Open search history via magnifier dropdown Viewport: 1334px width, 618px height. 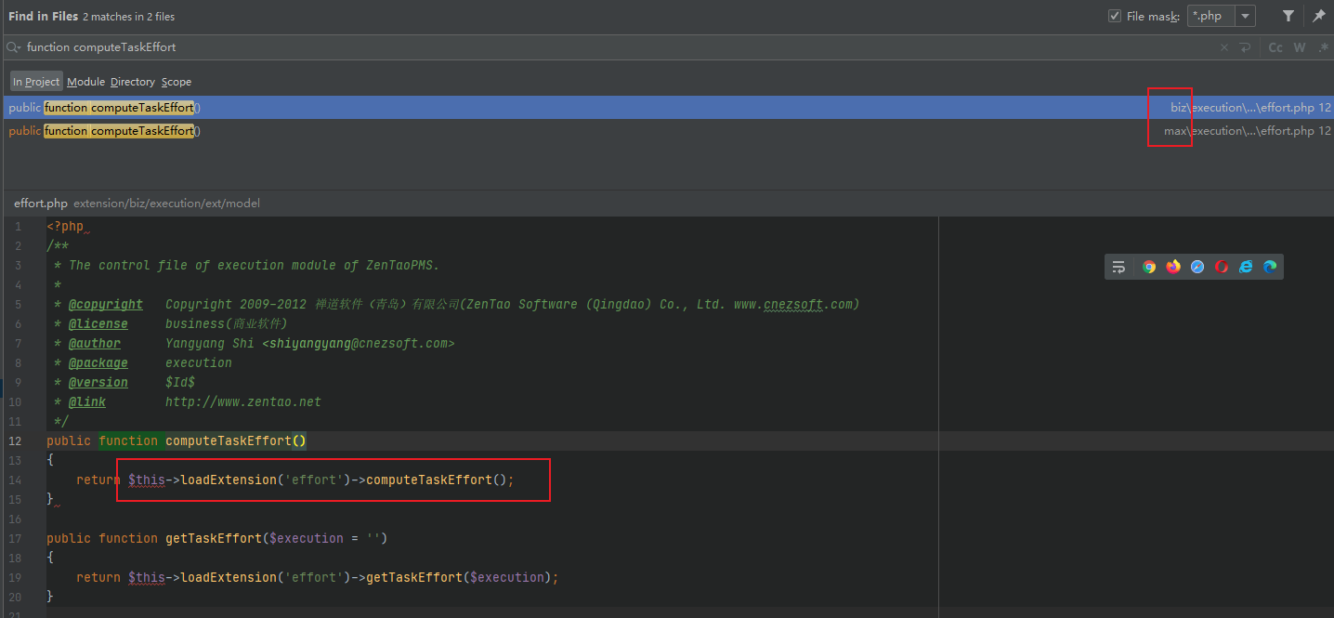coord(13,47)
